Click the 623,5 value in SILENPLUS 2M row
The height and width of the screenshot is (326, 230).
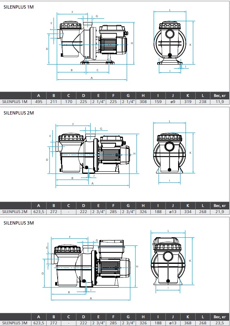tap(39, 211)
